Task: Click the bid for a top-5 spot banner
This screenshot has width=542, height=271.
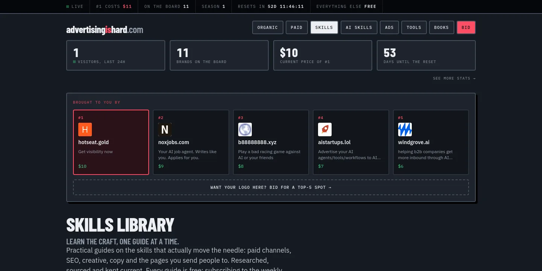Action: pyautogui.click(x=271, y=187)
